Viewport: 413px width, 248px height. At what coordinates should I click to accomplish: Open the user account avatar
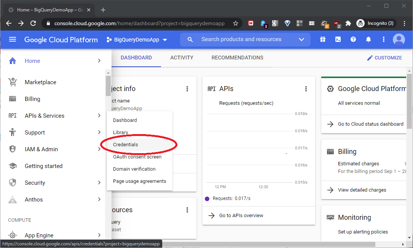pos(399,40)
